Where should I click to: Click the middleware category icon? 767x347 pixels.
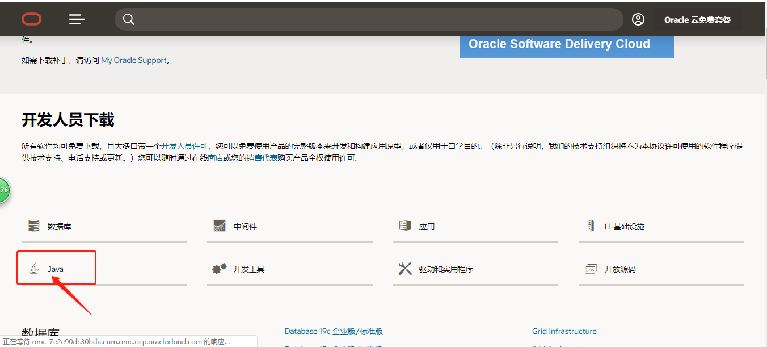point(220,225)
